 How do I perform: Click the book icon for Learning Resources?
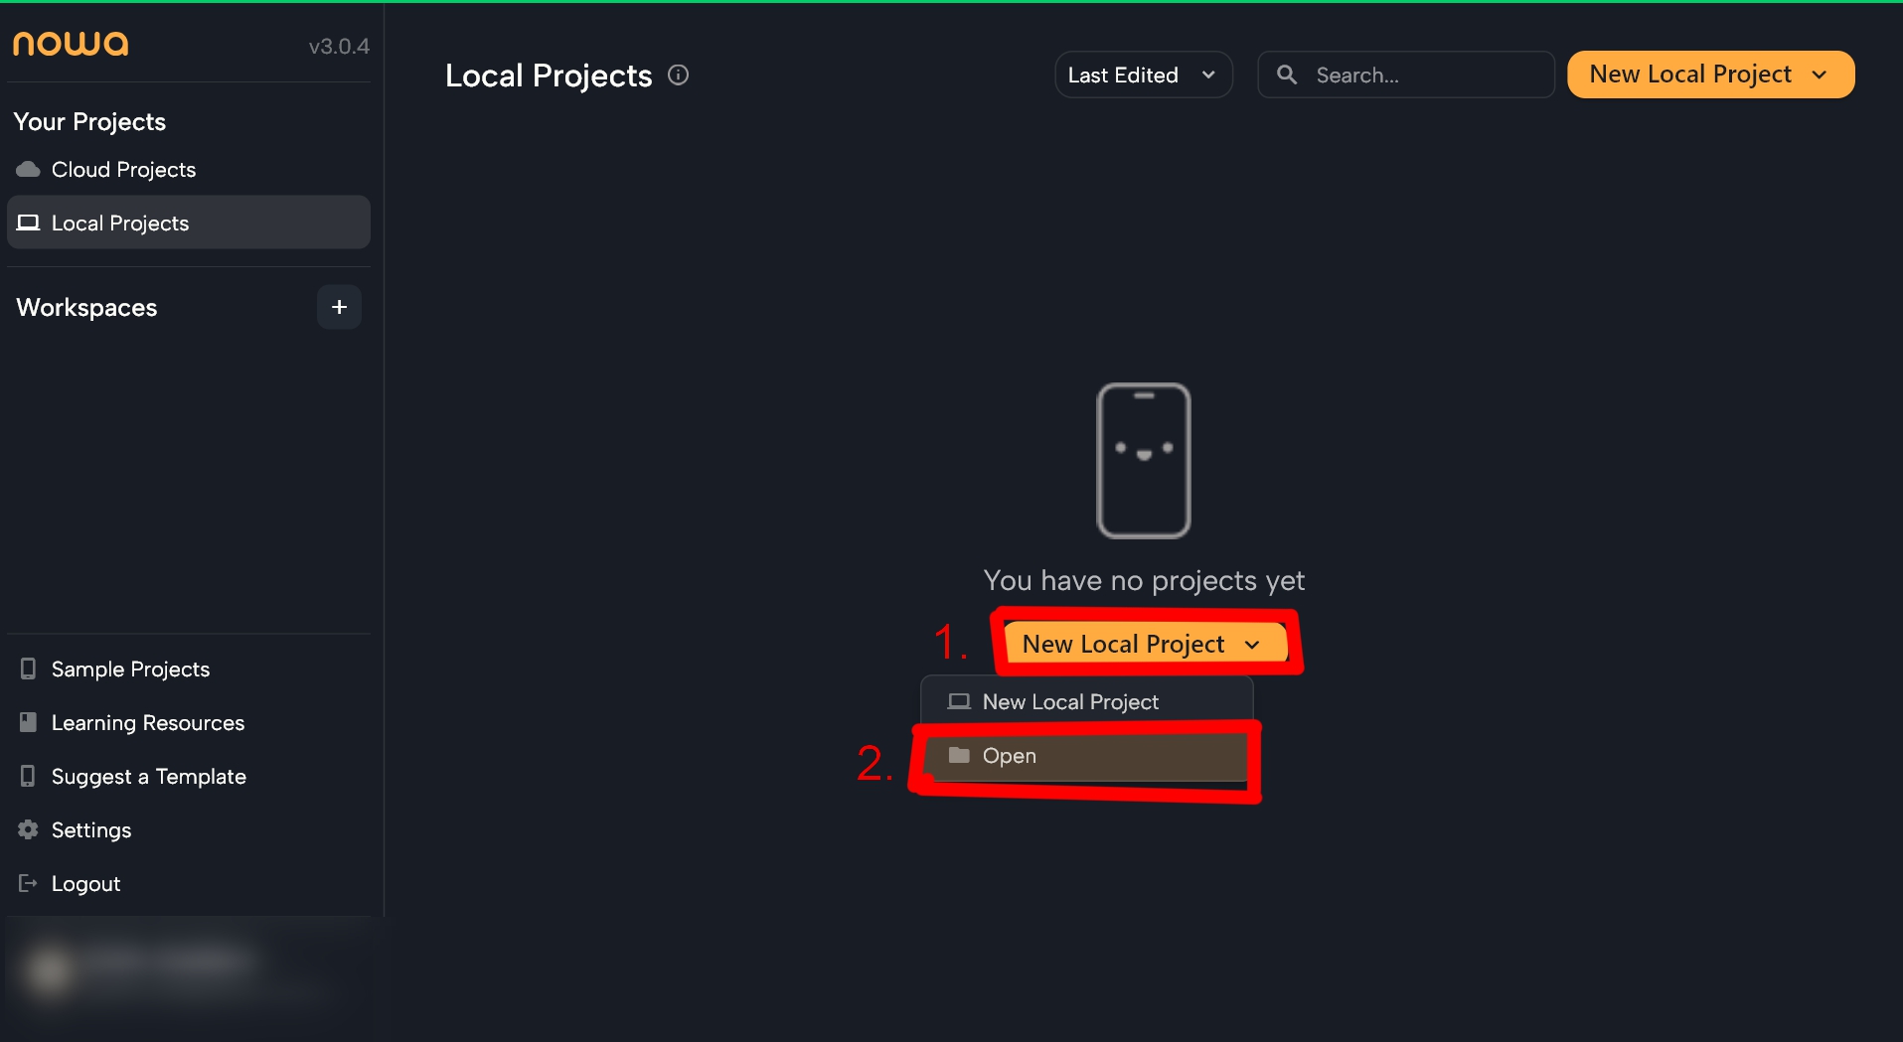(x=28, y=722)
